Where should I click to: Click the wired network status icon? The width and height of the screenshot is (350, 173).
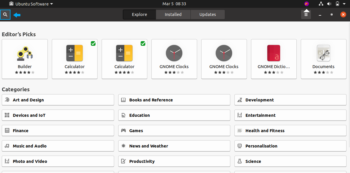pyautogui.click(x=321, y=4)
